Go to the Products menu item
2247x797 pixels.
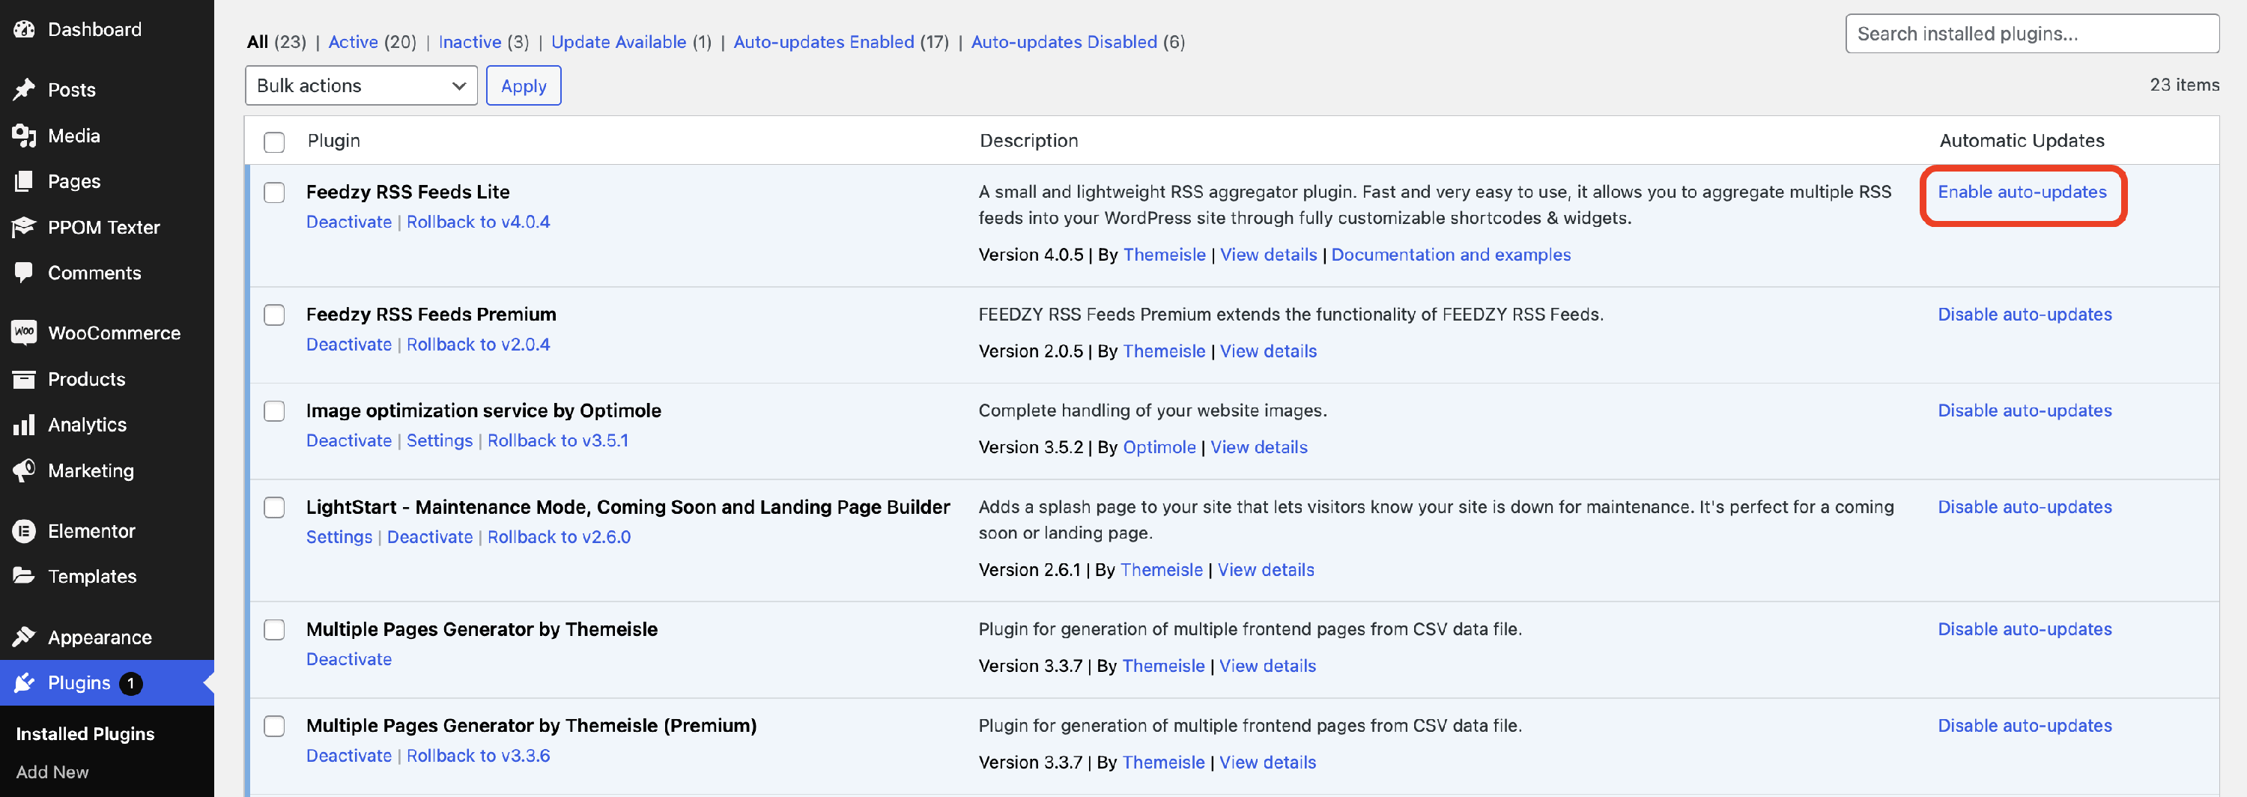tap(86, 379)
